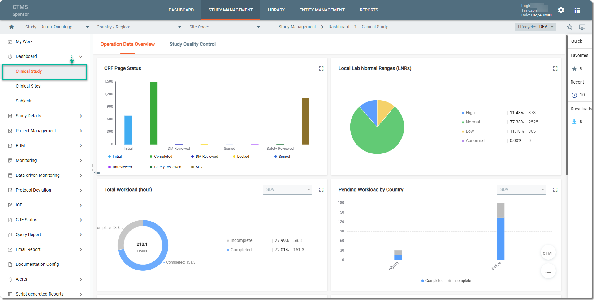The image size is (596, 302).
Task: Toggle Locked series in CRF legend
Action: tap(241, 157)
